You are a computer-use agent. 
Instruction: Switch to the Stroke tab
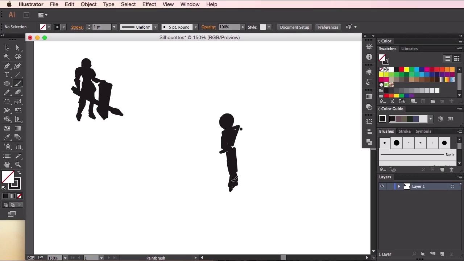(x=405, y=131)
